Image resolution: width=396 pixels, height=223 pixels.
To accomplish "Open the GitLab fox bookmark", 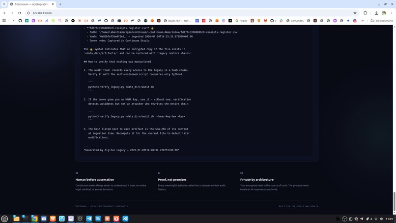I will point(265,21).
